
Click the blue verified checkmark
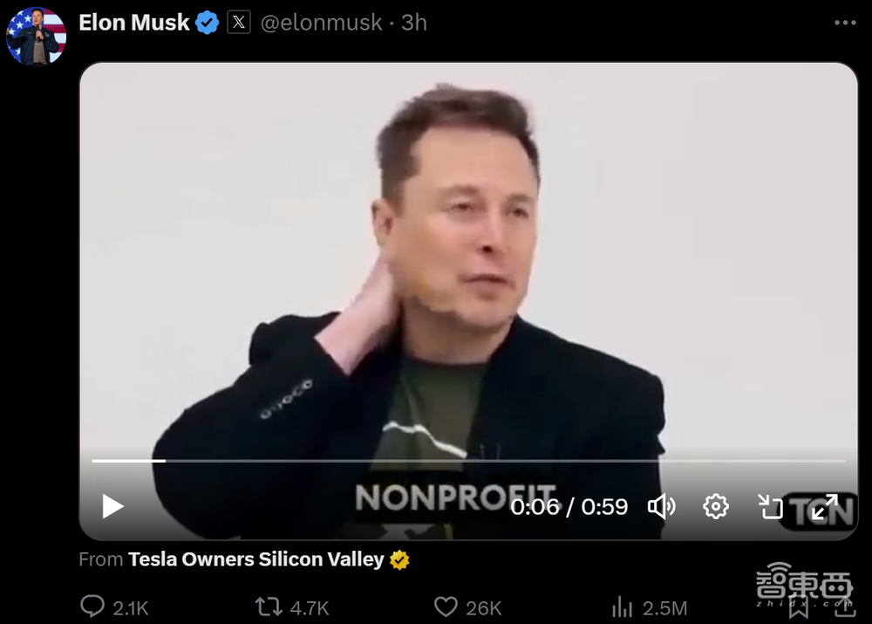pyautogui.click(x=207, y=23)
